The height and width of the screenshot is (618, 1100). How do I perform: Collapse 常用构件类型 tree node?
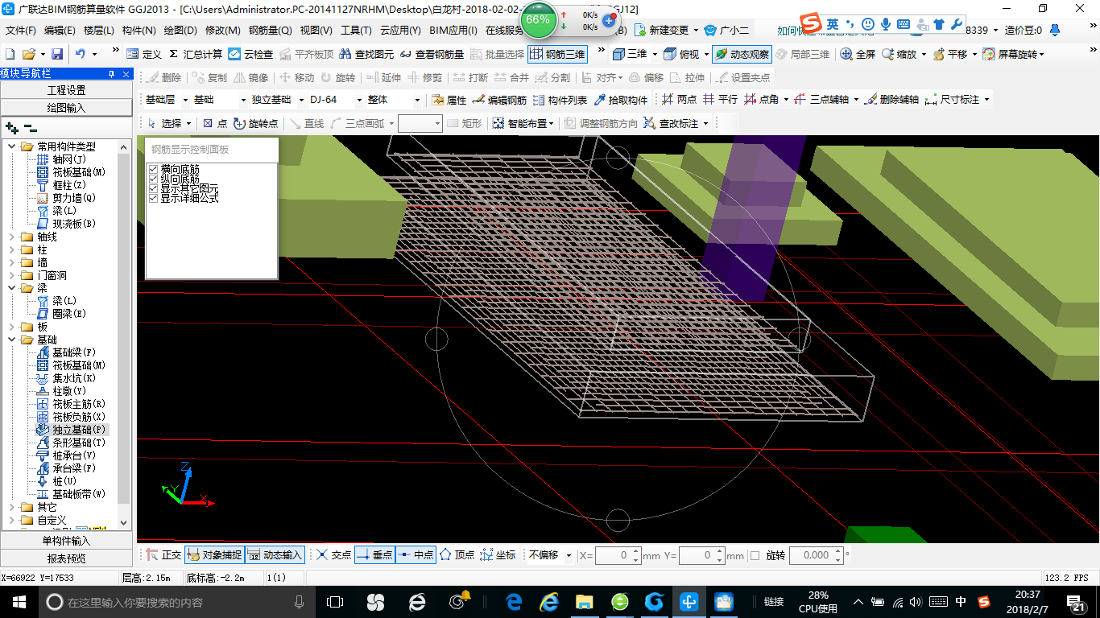12,146
